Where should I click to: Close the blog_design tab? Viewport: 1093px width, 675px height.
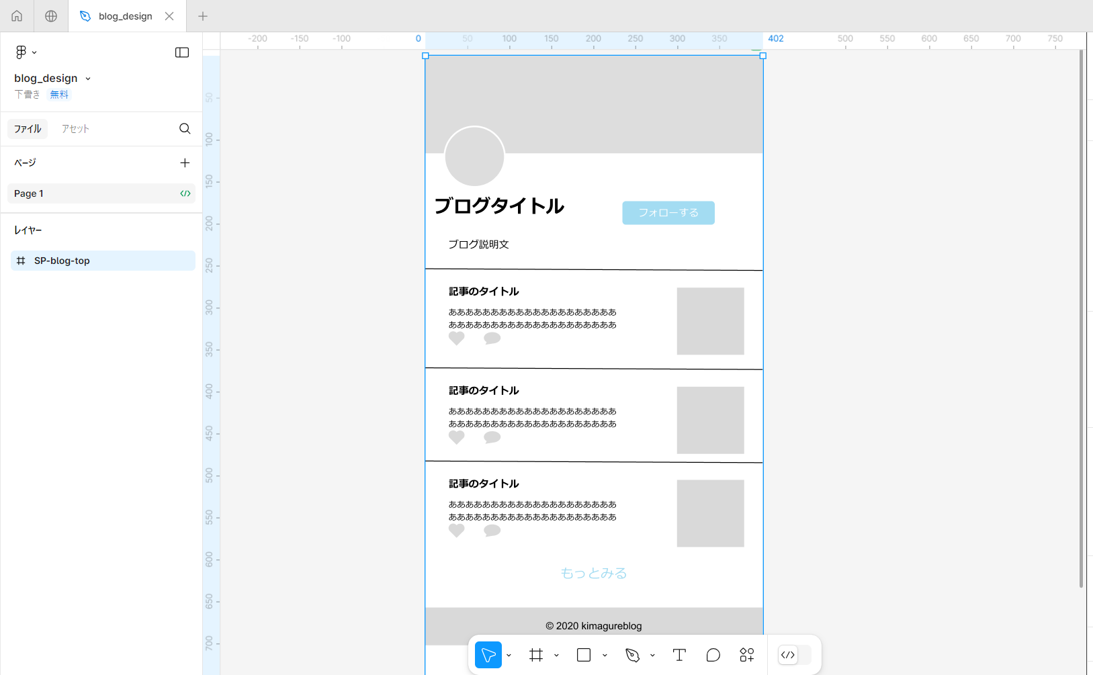click(x=169, y=16)
